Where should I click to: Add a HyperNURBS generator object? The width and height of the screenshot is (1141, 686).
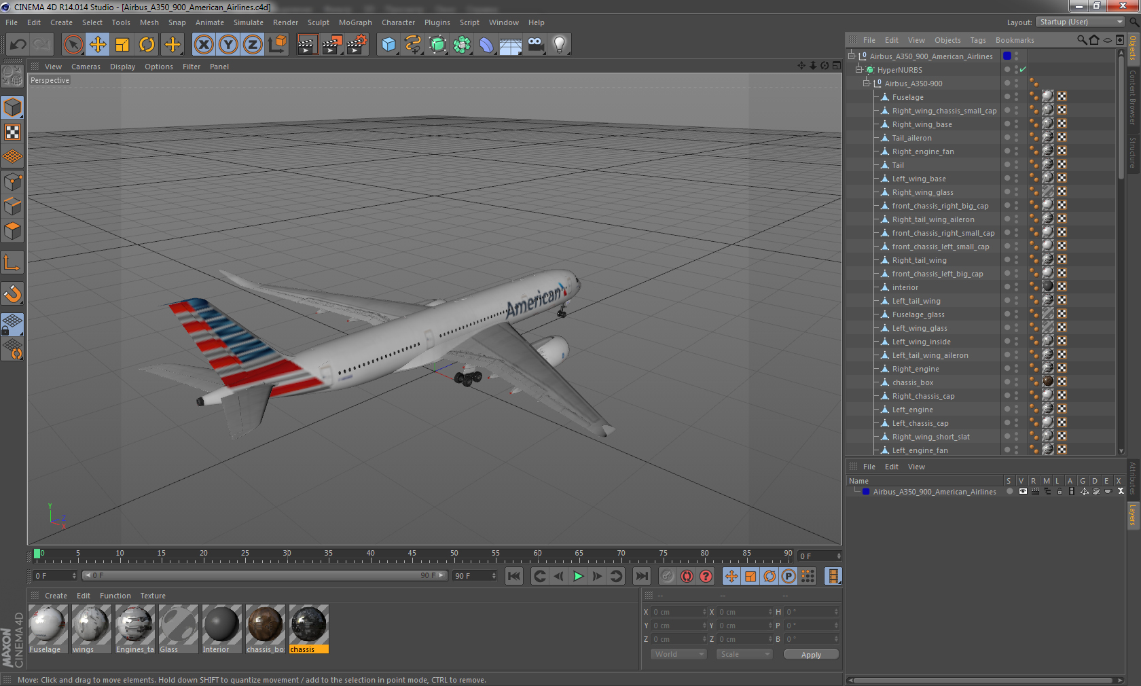click(437, 45)
